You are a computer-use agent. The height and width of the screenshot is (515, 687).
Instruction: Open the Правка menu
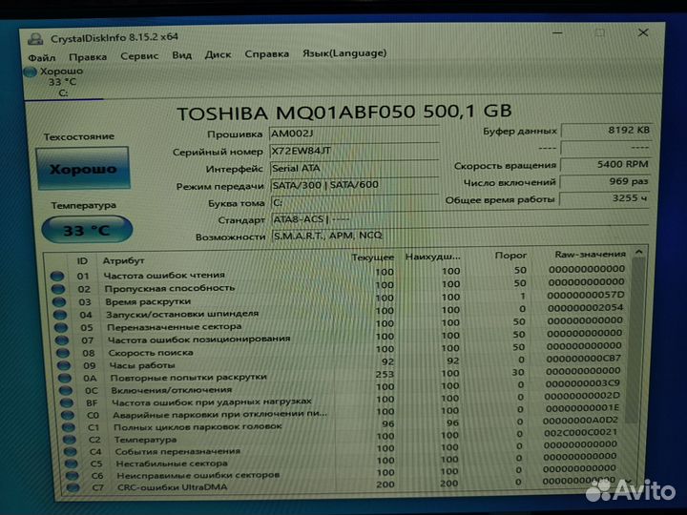pos(88,57)
